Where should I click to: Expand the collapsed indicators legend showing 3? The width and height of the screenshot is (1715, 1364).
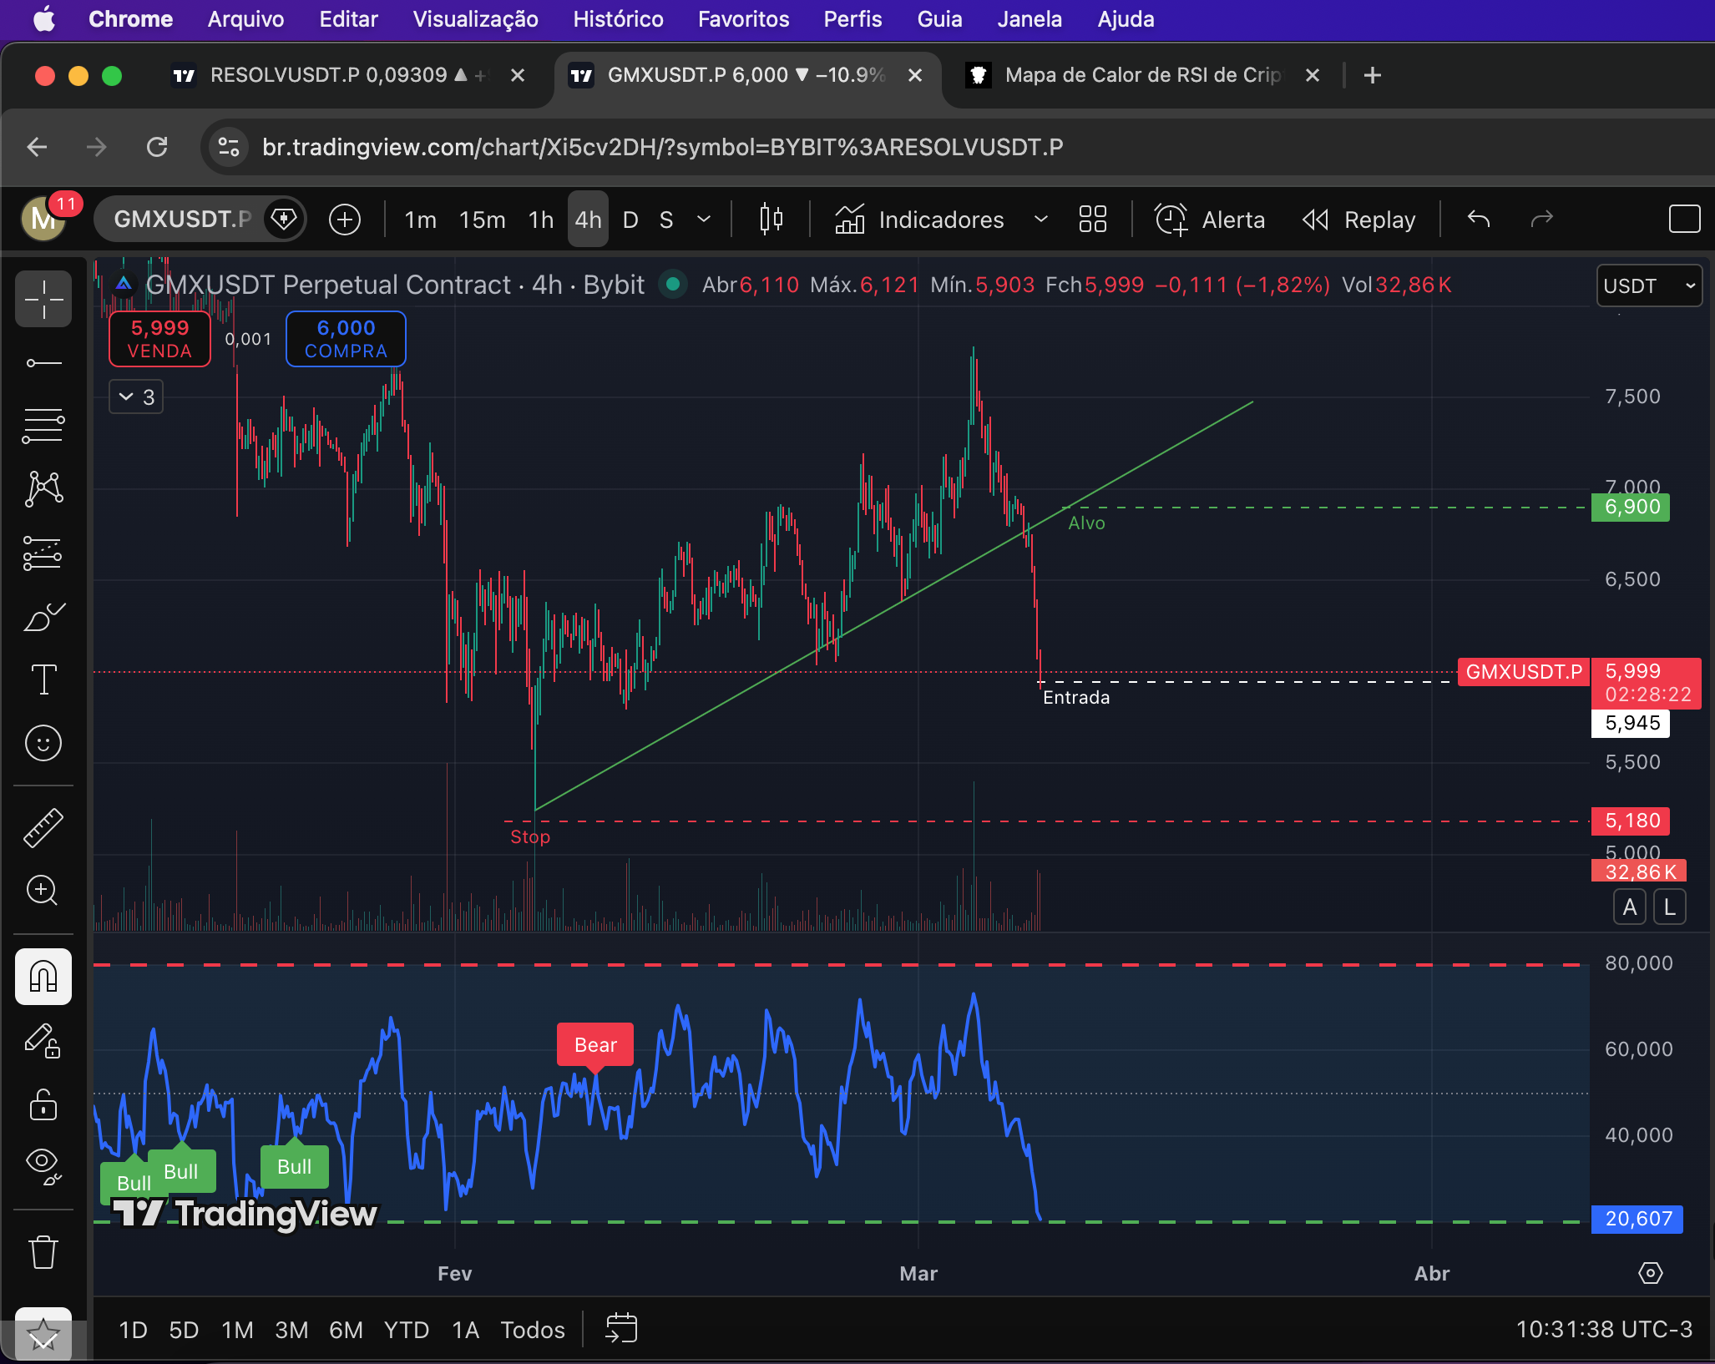pyautogui.click(x=136, y=397)
